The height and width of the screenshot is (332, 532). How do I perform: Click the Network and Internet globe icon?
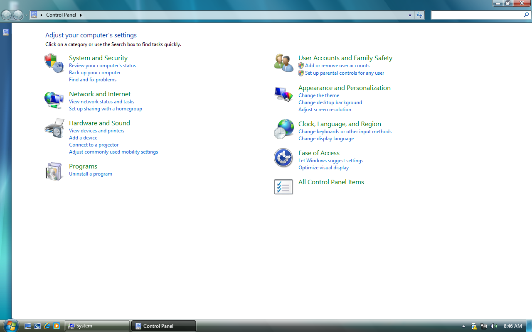tap(54, 100)
